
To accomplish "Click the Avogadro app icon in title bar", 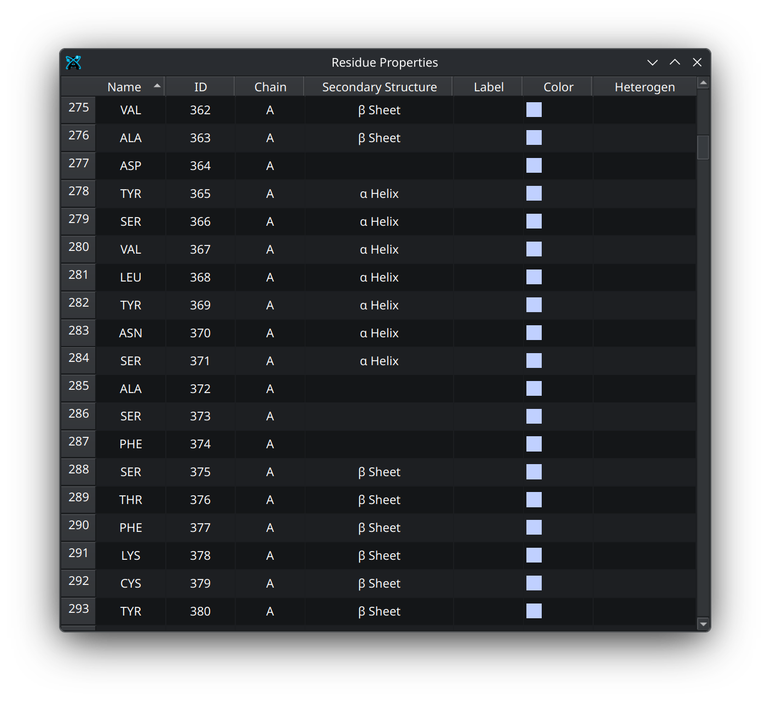I will (x=73, y=63).
